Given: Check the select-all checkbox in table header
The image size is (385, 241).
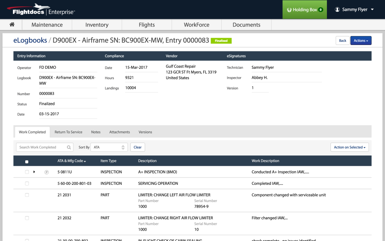Looking at the screenshot, I should click(x=27, y=161).
